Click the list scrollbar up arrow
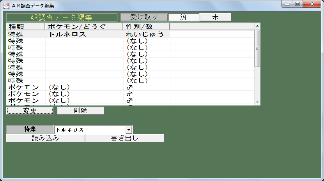Viewport: 324px width, 181px height. click(x=257, y=26)
